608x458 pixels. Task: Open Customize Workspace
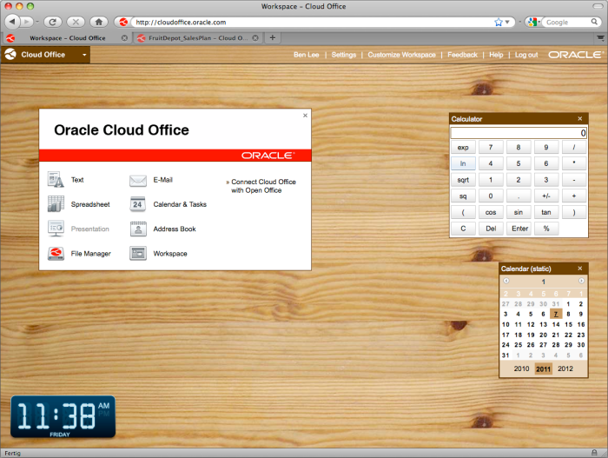point(401,55)
